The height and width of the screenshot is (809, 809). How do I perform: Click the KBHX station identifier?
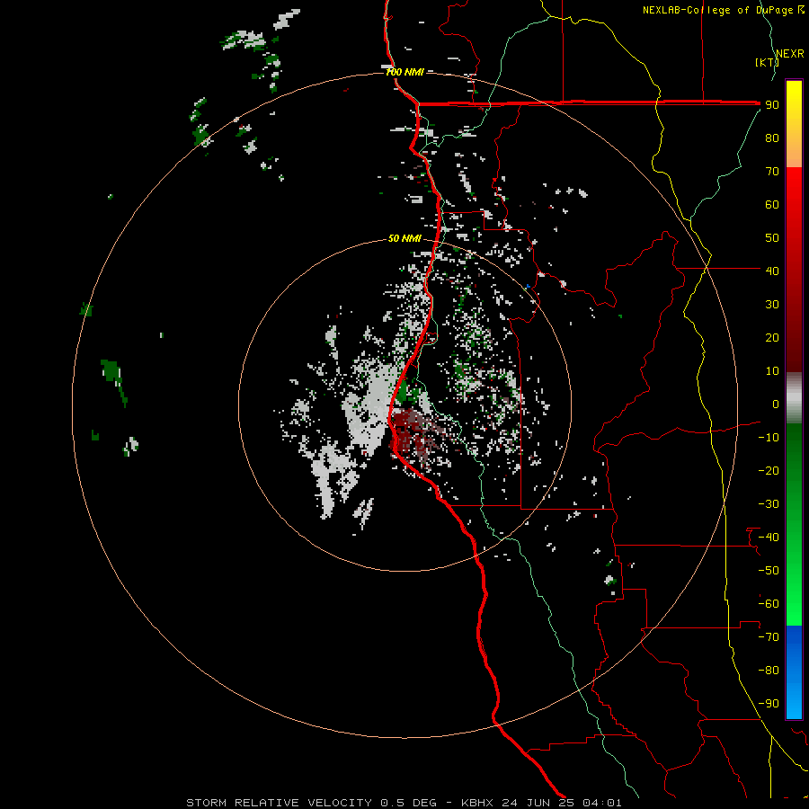pyautogui.click(x=477, y=803)
